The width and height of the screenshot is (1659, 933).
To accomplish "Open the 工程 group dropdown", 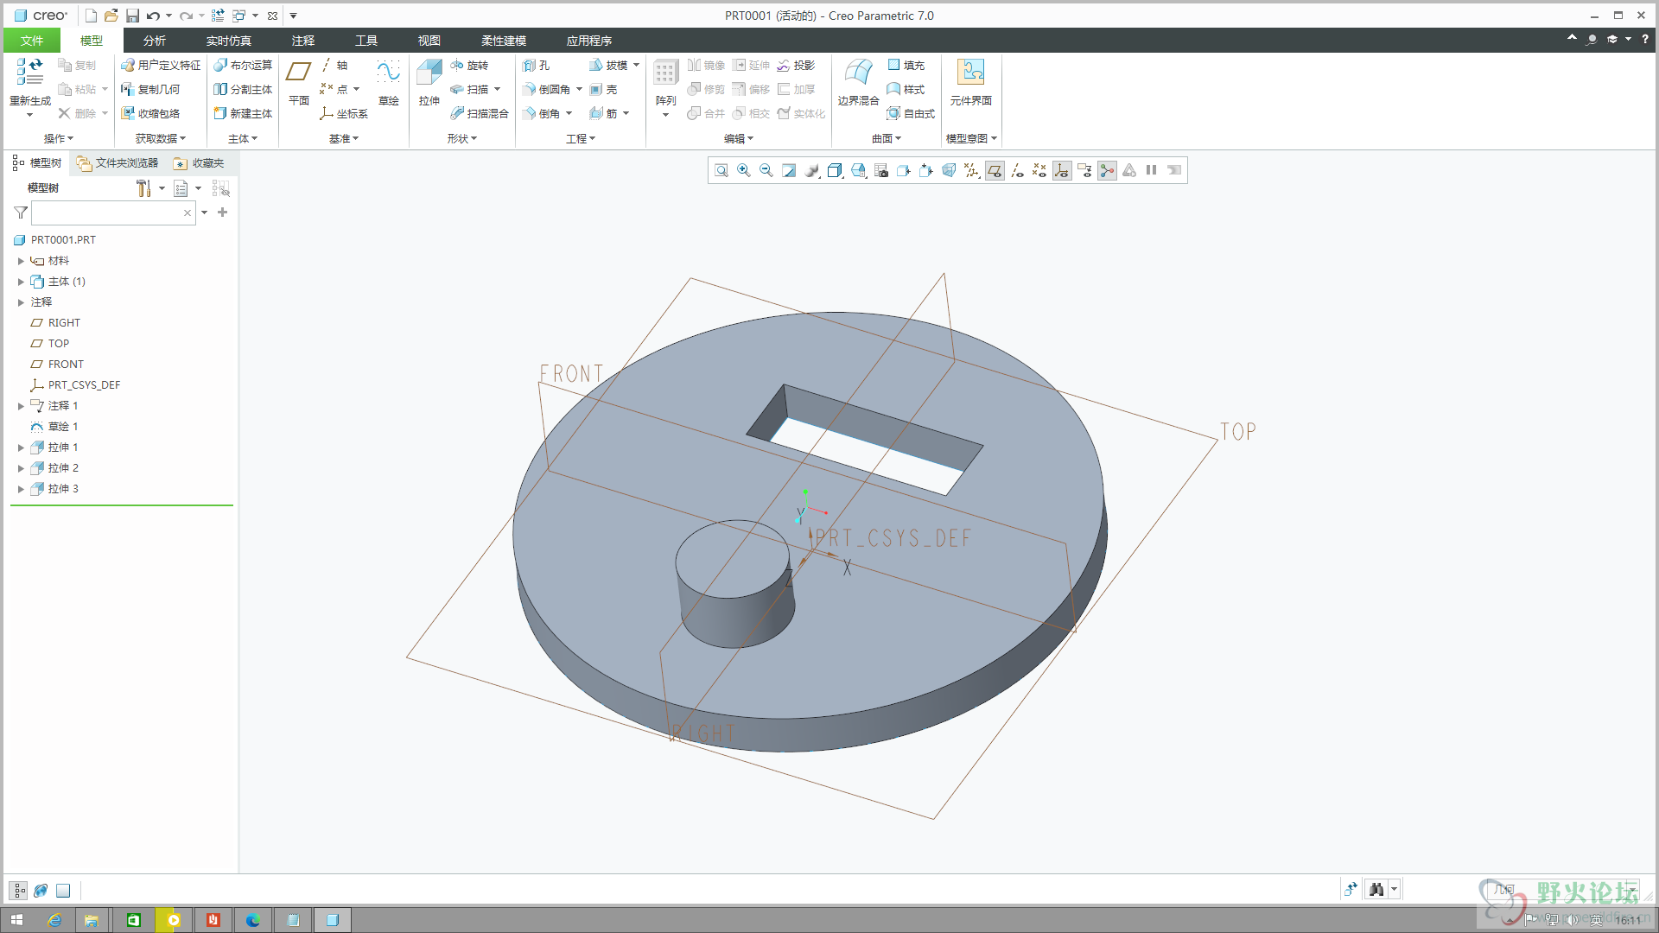I will pos(581,138).
